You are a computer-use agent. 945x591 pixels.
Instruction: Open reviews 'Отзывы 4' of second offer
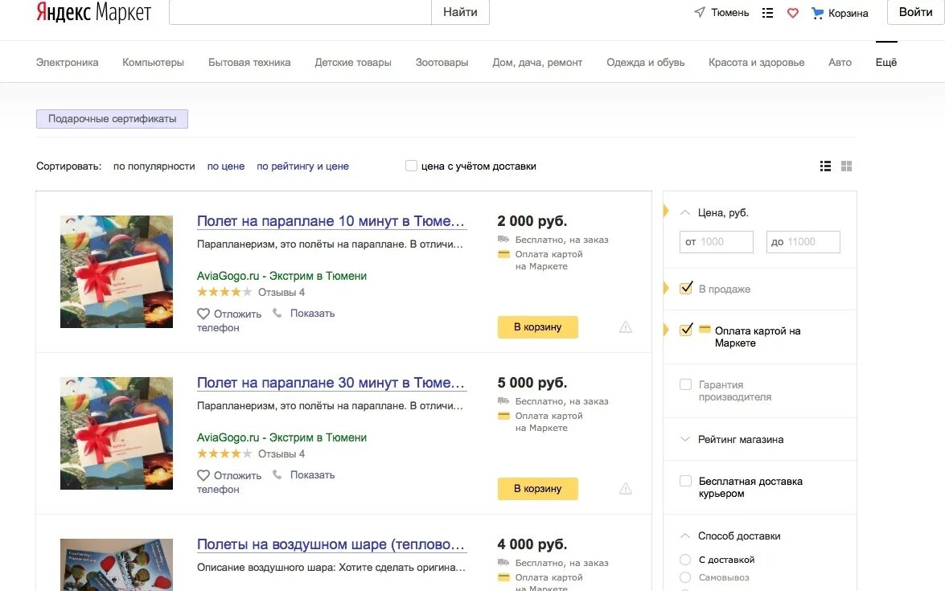click(281, 454)
